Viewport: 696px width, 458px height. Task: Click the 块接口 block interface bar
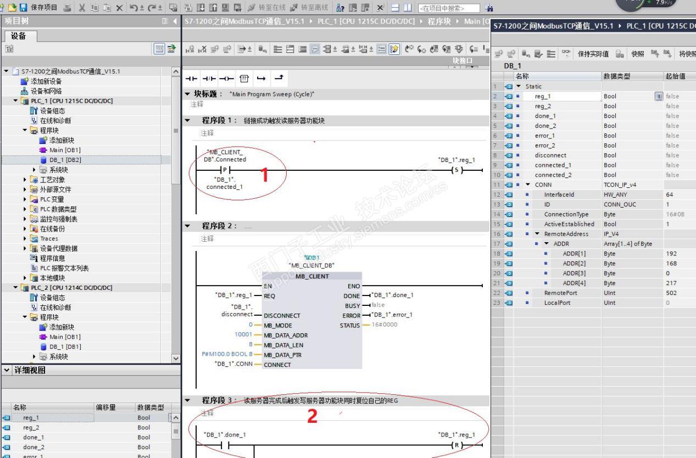pyautogui.click(x=335, y=60)
